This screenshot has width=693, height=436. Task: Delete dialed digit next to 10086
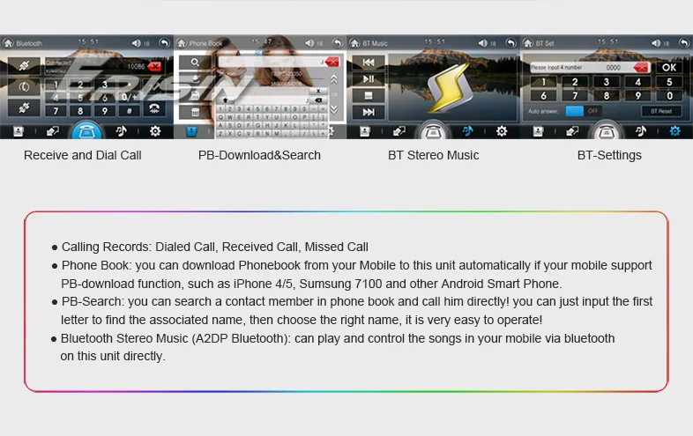pos(154,66)
